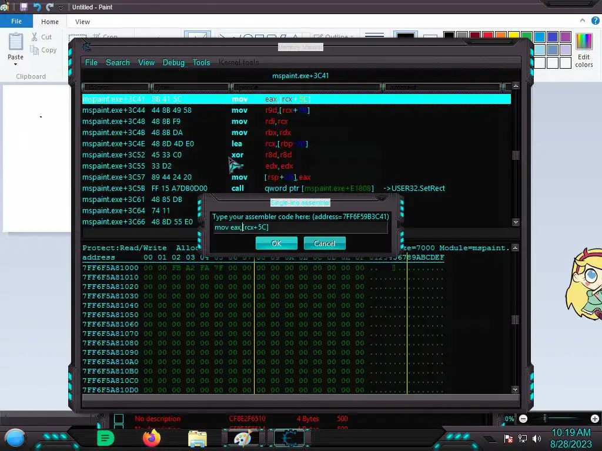Screen dimensions: 602x451
Task: Select highlighted row mspaint.exe+3C41
Action: tap(296, 99)
